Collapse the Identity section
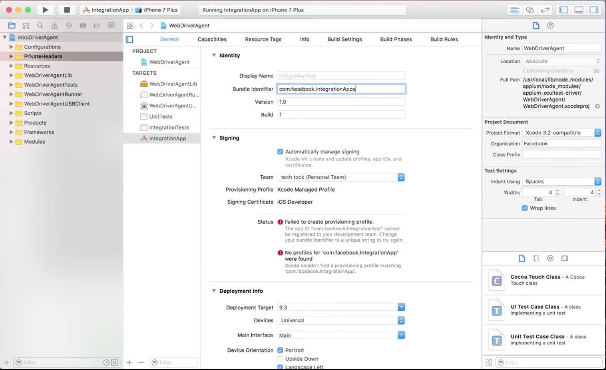The height and width of the screenshot is (370, 606). (x=214, y=55)
